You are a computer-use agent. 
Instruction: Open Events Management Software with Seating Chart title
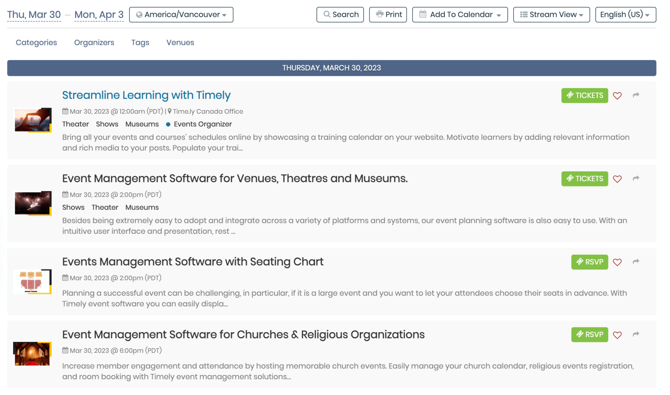193,262
